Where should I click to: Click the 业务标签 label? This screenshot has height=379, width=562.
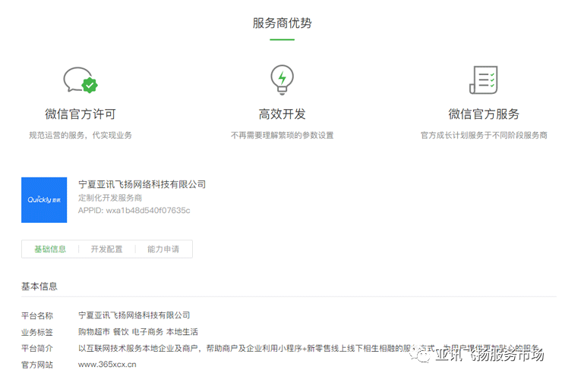tap(37, 332)
